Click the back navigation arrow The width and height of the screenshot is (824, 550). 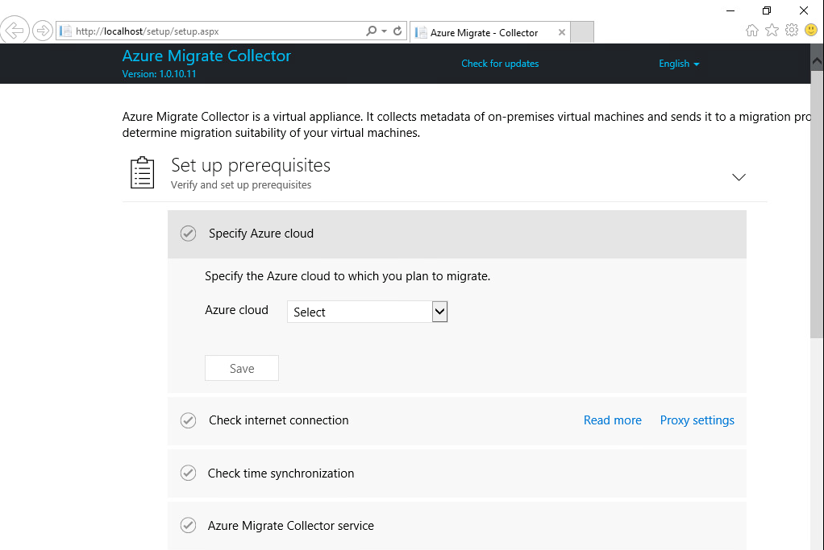[15, 30]
